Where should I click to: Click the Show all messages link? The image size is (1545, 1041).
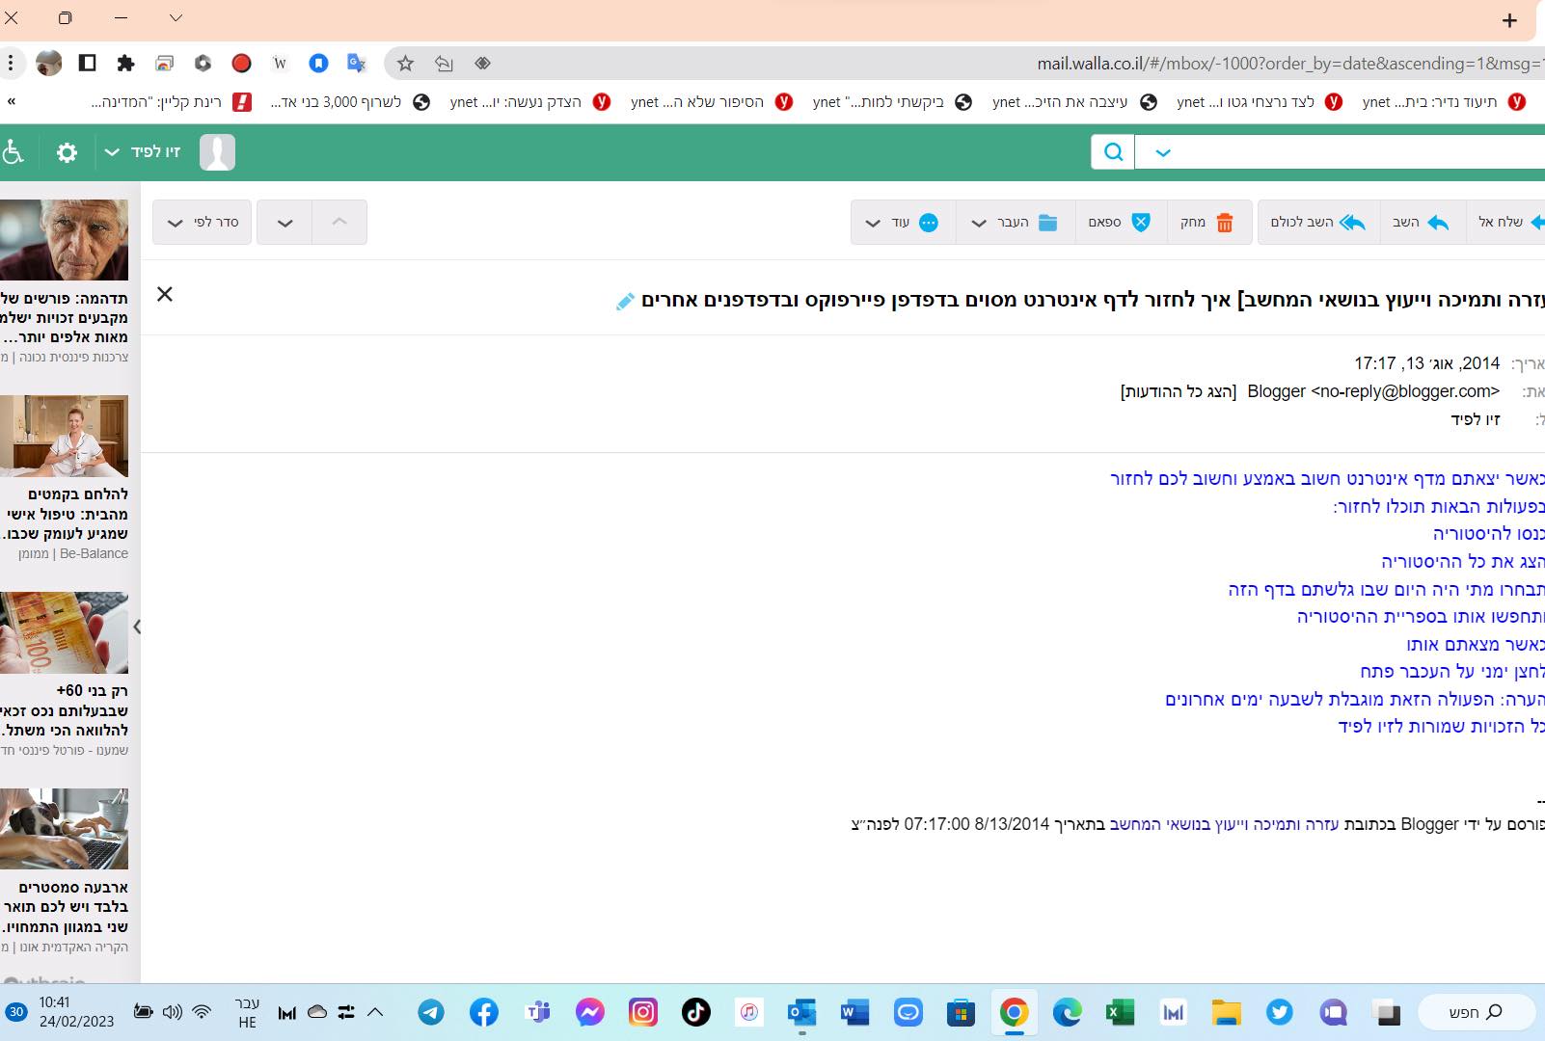pyautogui.click(x=1178, y=391)
